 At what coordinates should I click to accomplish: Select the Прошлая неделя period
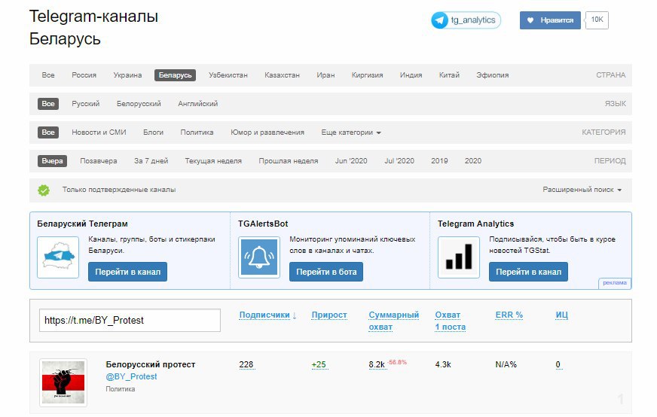point(289,161)
